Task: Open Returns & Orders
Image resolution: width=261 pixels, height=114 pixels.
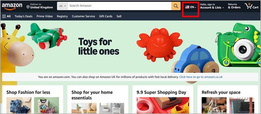Action: coord(234,6)
